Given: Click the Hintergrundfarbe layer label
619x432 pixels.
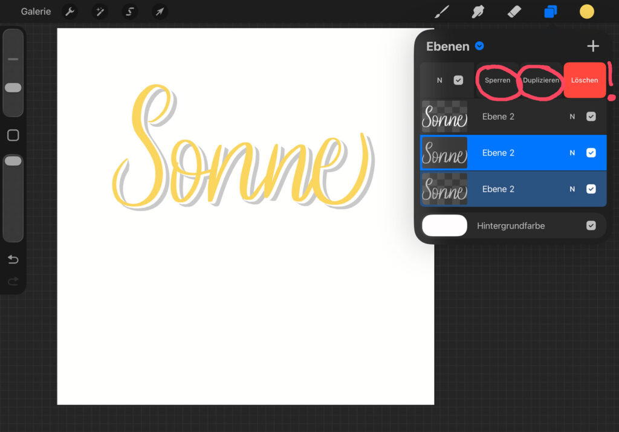Looking at the screenshot, I should point(511,225).
